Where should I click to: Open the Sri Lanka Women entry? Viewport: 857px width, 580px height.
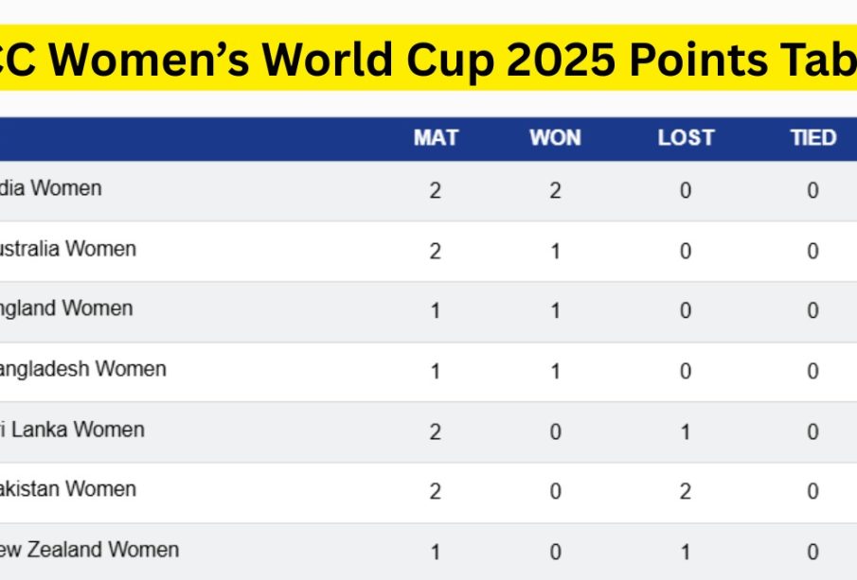(72, 430)
